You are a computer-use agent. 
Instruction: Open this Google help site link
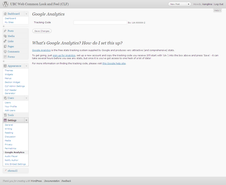114,64
